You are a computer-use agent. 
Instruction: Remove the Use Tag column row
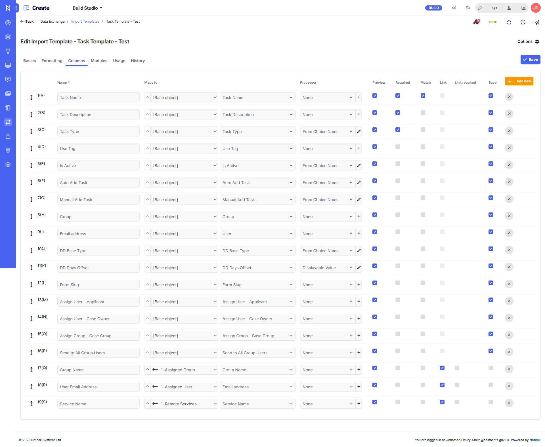(x=509, y=148)
